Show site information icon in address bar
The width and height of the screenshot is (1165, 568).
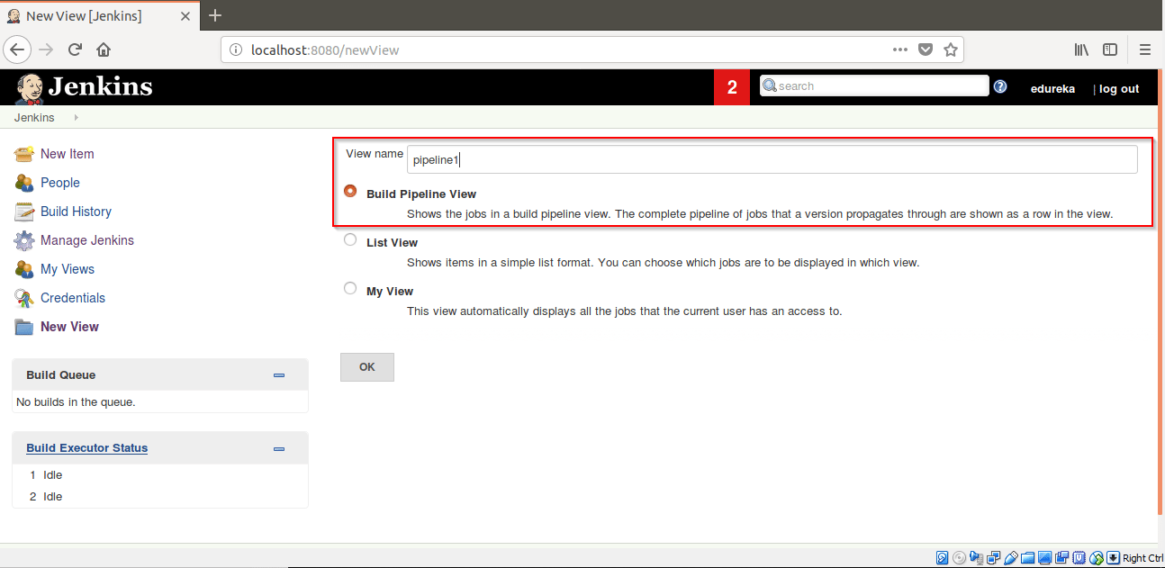pyautogui.click(x=237, y=50)
